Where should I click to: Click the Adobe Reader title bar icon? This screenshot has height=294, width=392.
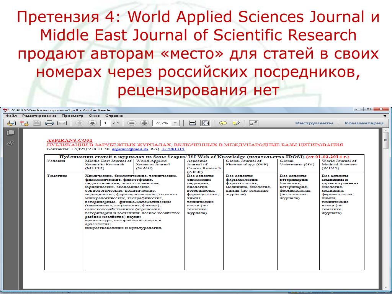(6, 110)
